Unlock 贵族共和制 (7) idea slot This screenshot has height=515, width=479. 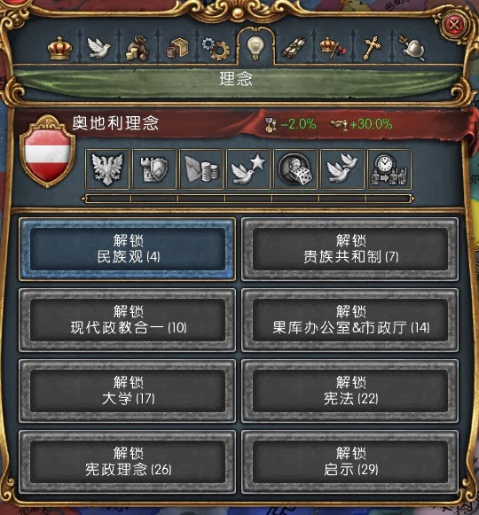tap(350, 249)
